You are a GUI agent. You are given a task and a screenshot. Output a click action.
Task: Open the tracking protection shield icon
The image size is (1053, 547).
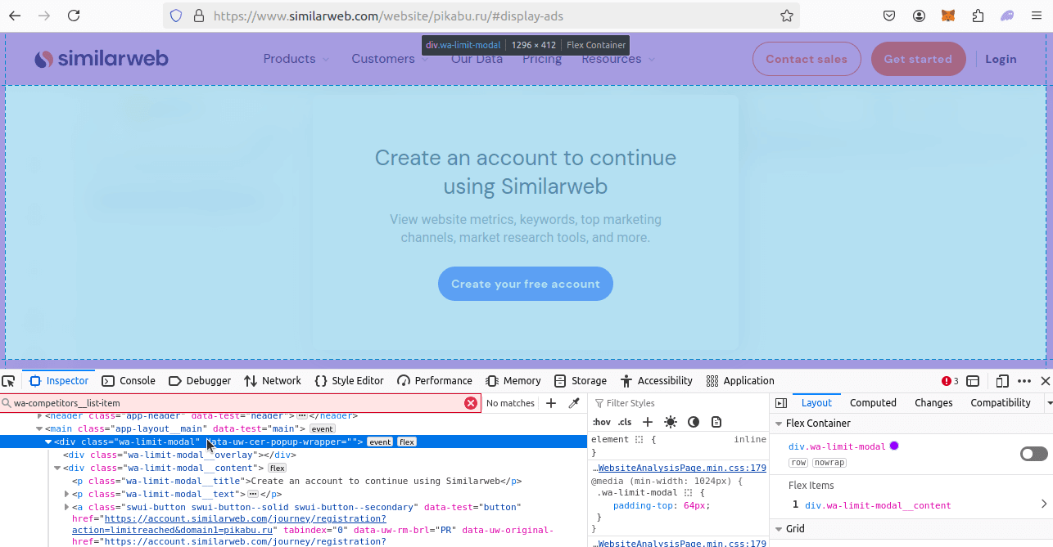tap(176, 16)
